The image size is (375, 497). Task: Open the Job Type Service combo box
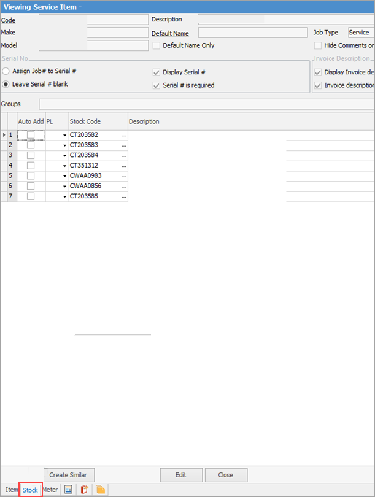point(361,33)
